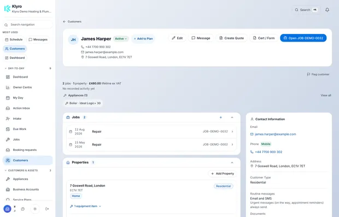Image resolution: width=339 pixels, height=217 pixels.
Task: Click the Message button
Action: (201, 38)
